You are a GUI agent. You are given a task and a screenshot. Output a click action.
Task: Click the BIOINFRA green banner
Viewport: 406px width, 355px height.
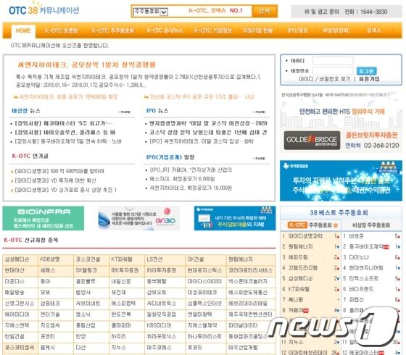tap(43, 218)
